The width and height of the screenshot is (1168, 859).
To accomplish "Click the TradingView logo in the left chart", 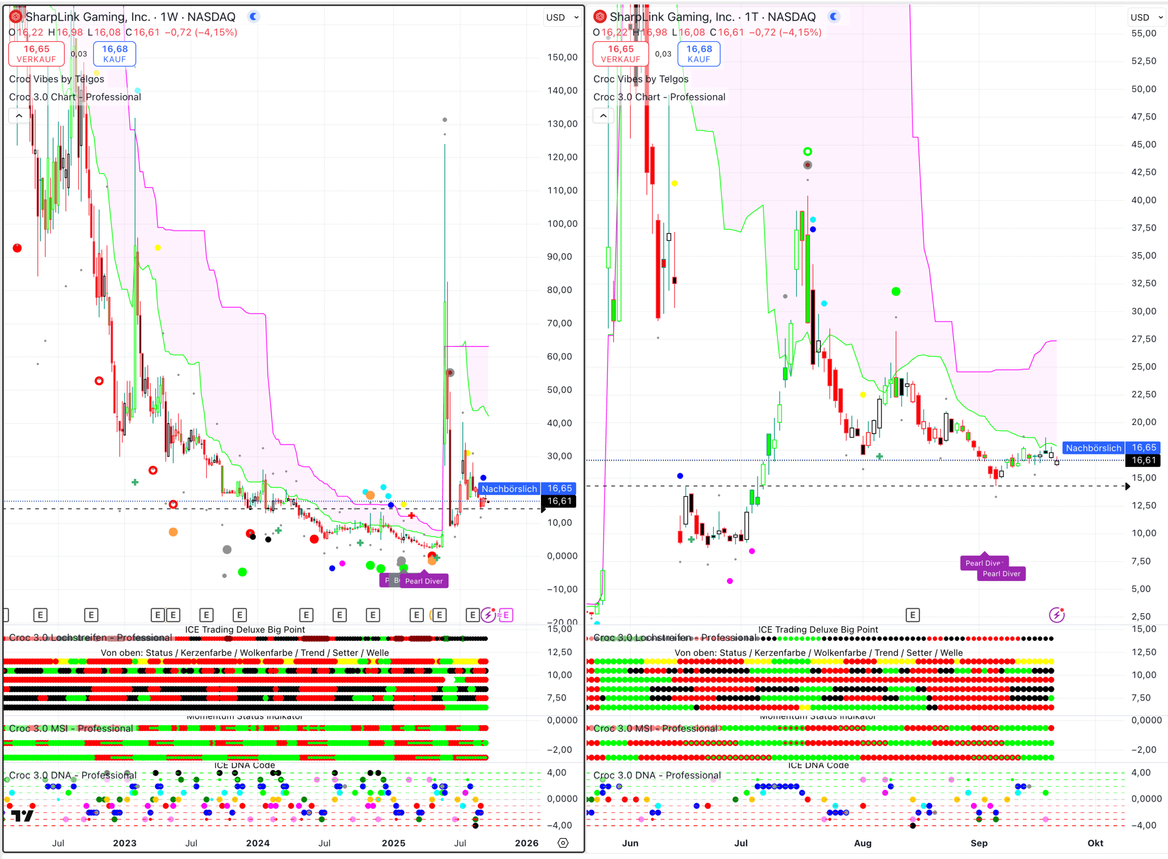I will 22,816.
